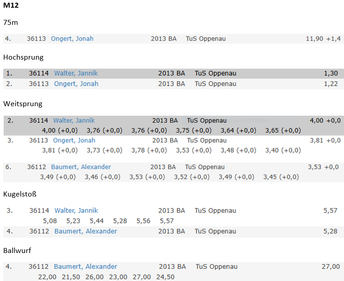This screenshot has width=344, height=281.
Task: Select the M12 age class heading
Action: coord(11,5)
